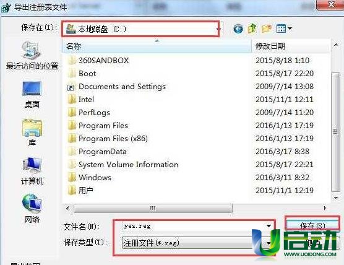Open the save type 注册文件 (*.reg) combo box
Image resolution: width=344 pixels, height=265 pixels.
pyautogui.click(x=197, y=243)
